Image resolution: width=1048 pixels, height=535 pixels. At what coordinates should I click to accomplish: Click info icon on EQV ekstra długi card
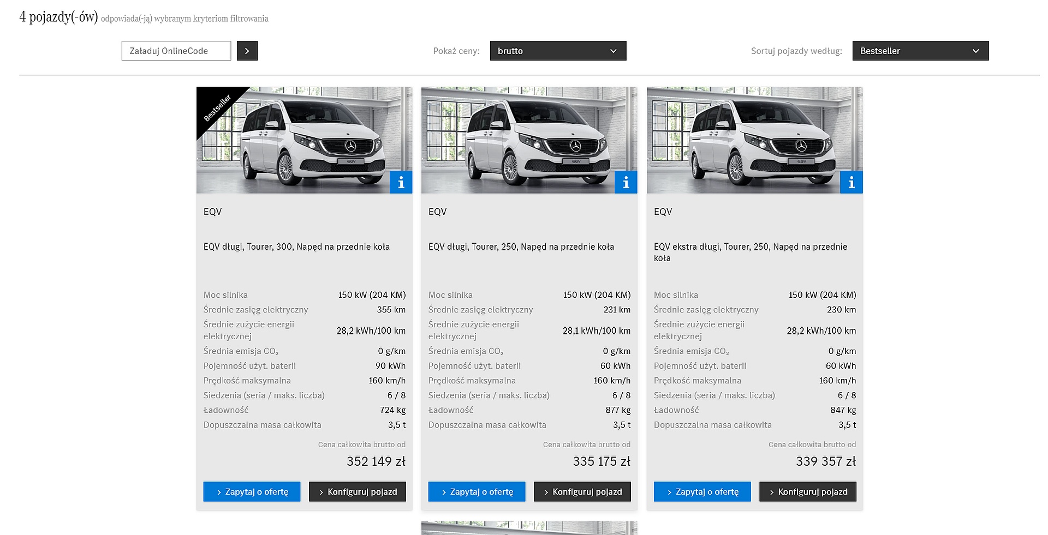pyautogui.click(x=851, y=182)
